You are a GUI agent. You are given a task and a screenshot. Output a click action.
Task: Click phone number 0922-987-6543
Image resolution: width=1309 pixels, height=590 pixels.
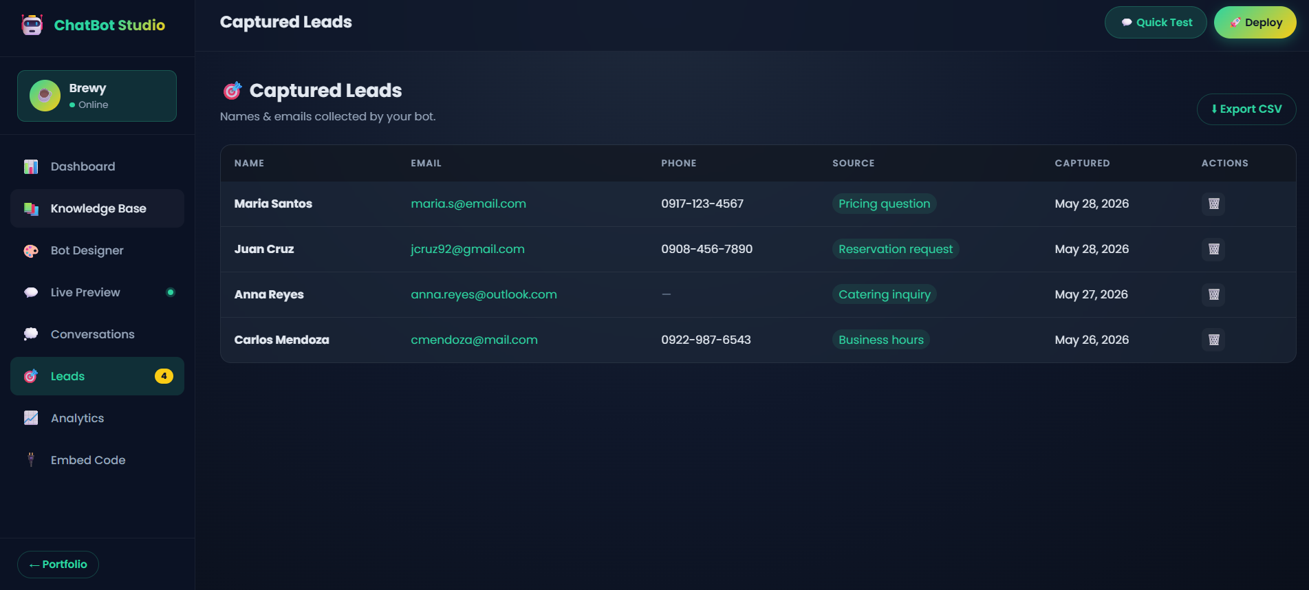(706, 340)
